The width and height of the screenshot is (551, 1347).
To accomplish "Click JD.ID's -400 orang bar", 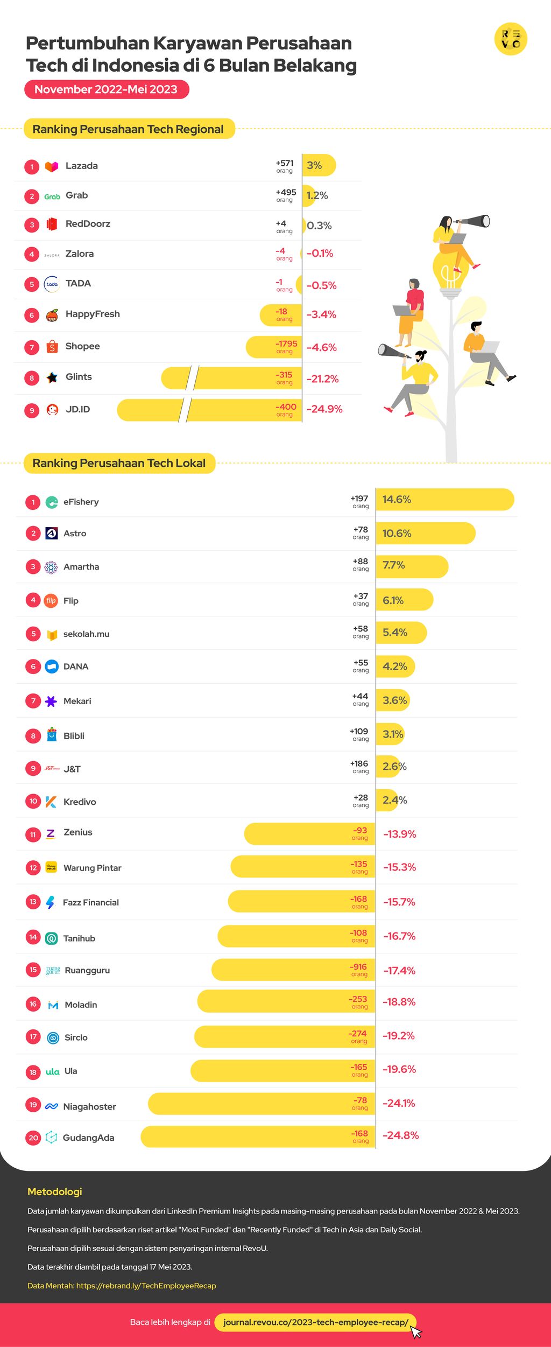I will tap(209, 410).
